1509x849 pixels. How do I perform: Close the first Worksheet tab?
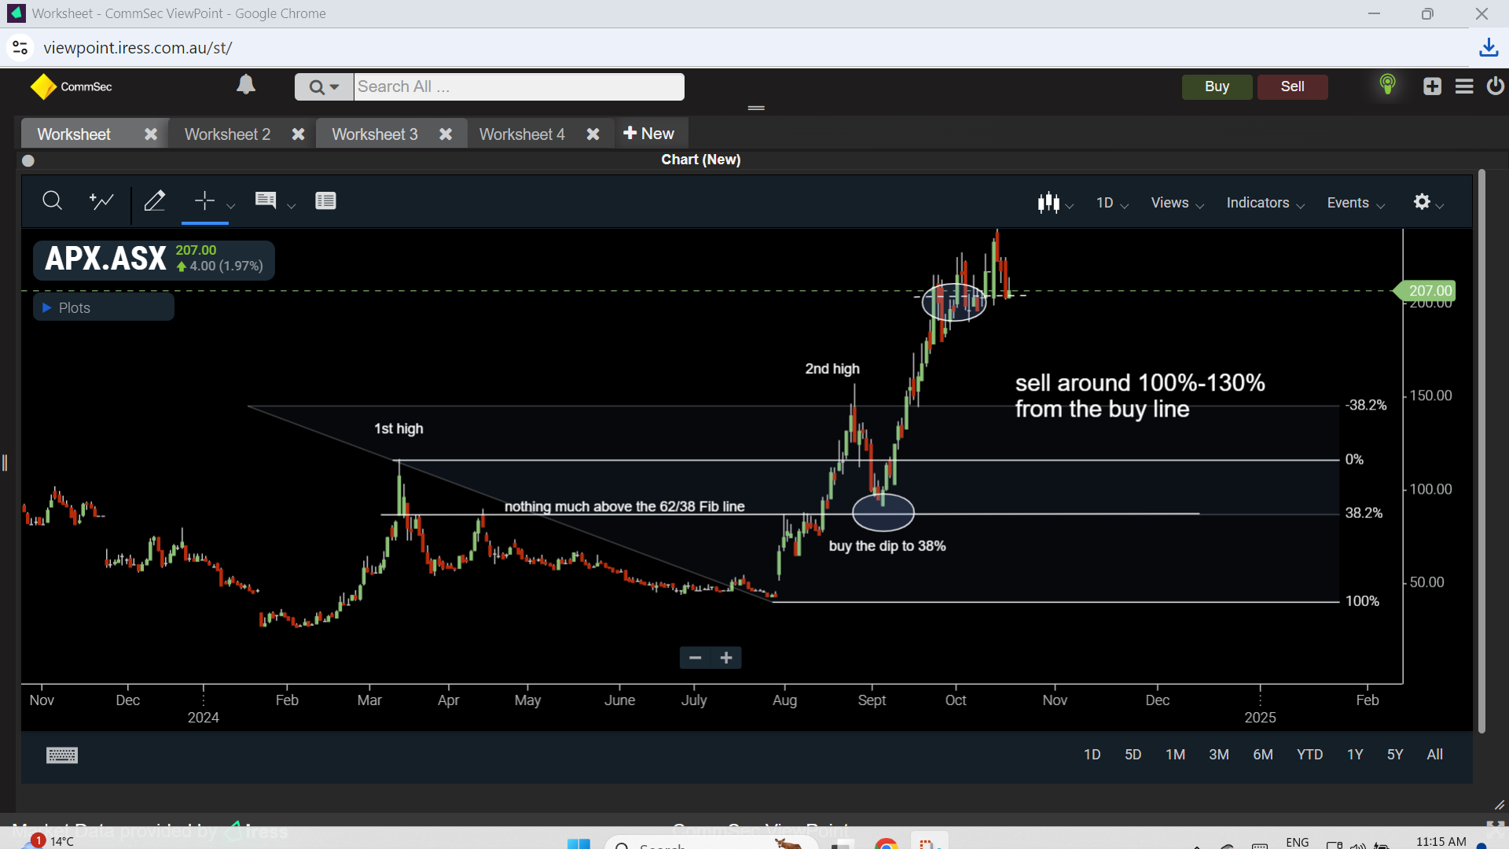151,134
